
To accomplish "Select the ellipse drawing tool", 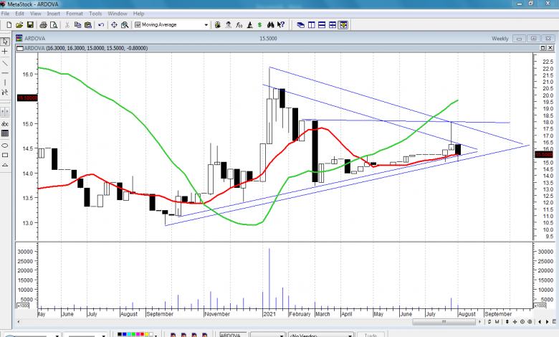I will click(5, 144).
